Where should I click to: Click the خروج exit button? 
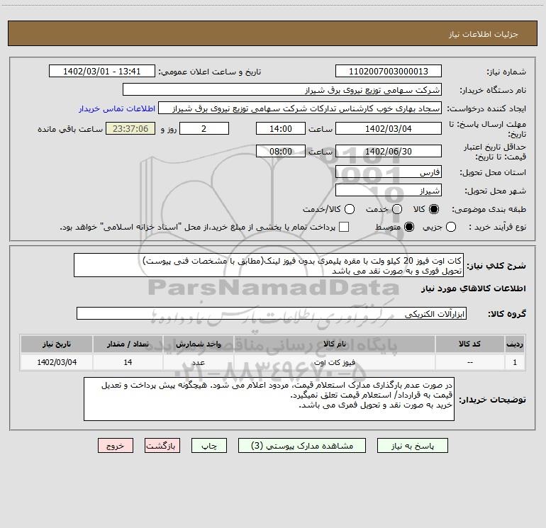tap(116, 446)
